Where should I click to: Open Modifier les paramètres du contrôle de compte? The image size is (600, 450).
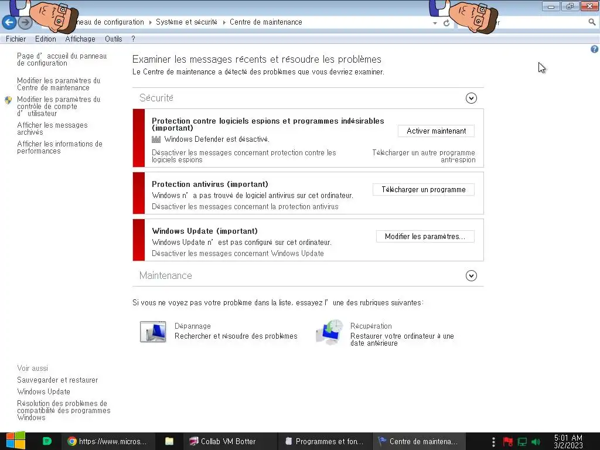[59, 107]
